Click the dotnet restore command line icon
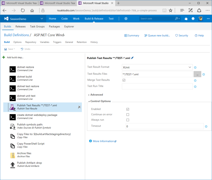This screenshot has width=212, height=180. tap(12, 69)
